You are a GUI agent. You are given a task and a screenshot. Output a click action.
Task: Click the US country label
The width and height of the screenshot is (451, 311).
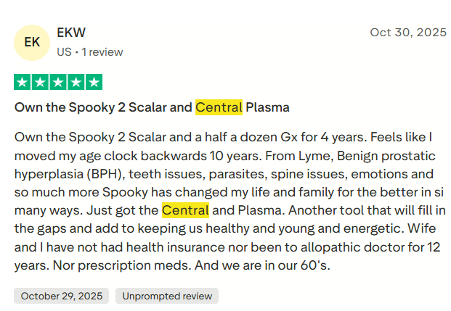point(64,52)
